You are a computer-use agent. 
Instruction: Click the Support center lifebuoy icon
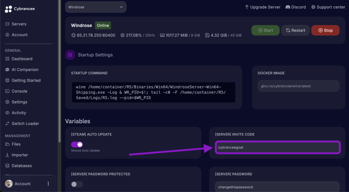[x=313, y=7]
